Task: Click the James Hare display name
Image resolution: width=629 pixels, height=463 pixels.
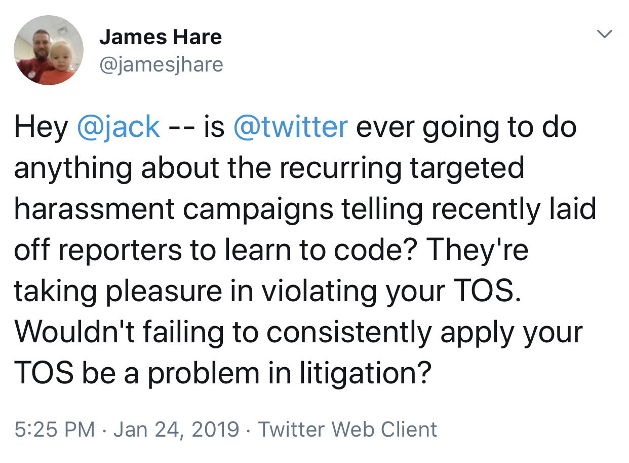Action: [161, 37]
